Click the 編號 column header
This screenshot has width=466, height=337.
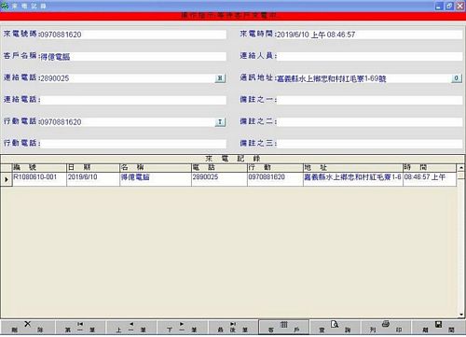pyautogui.click(x=39, y=168)
